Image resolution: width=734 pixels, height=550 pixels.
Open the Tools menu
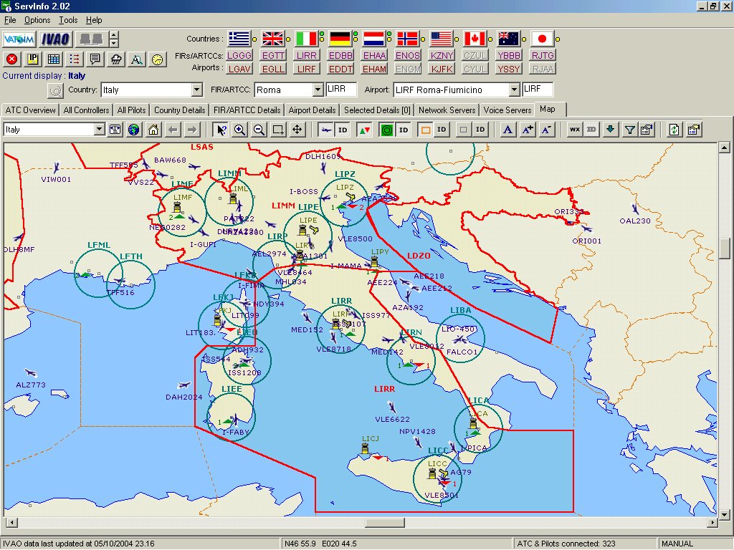tap(68, 20)
